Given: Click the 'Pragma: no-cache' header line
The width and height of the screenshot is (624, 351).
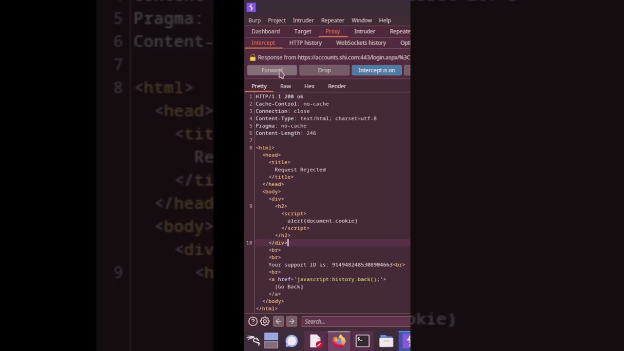Looking at the screenshot, I should coord(281,126).
